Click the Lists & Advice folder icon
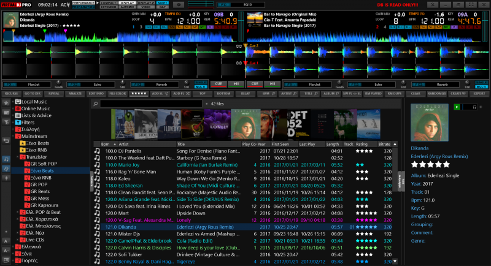 (18, 115)
